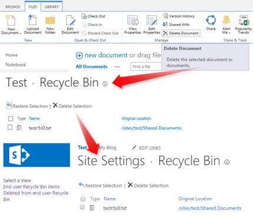Choose Check In in the ribbon
This screenshot has width=254, height=218.
[x=92, y=25]
